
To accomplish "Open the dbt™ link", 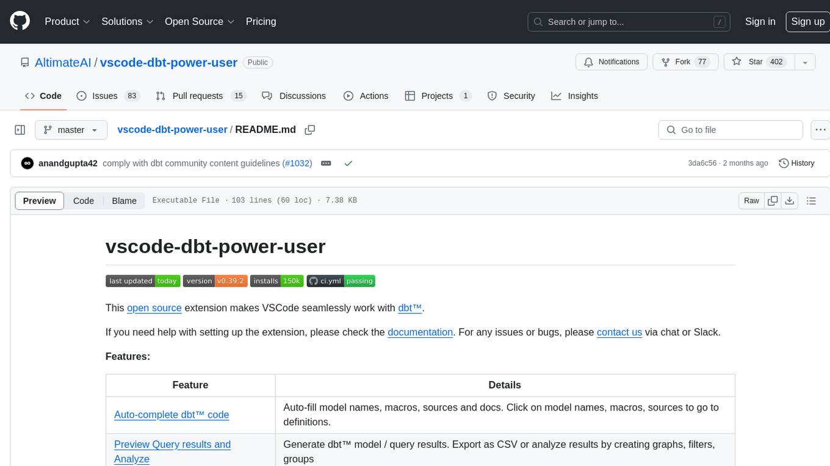I will pyautogui.click(x=410, y=308).
